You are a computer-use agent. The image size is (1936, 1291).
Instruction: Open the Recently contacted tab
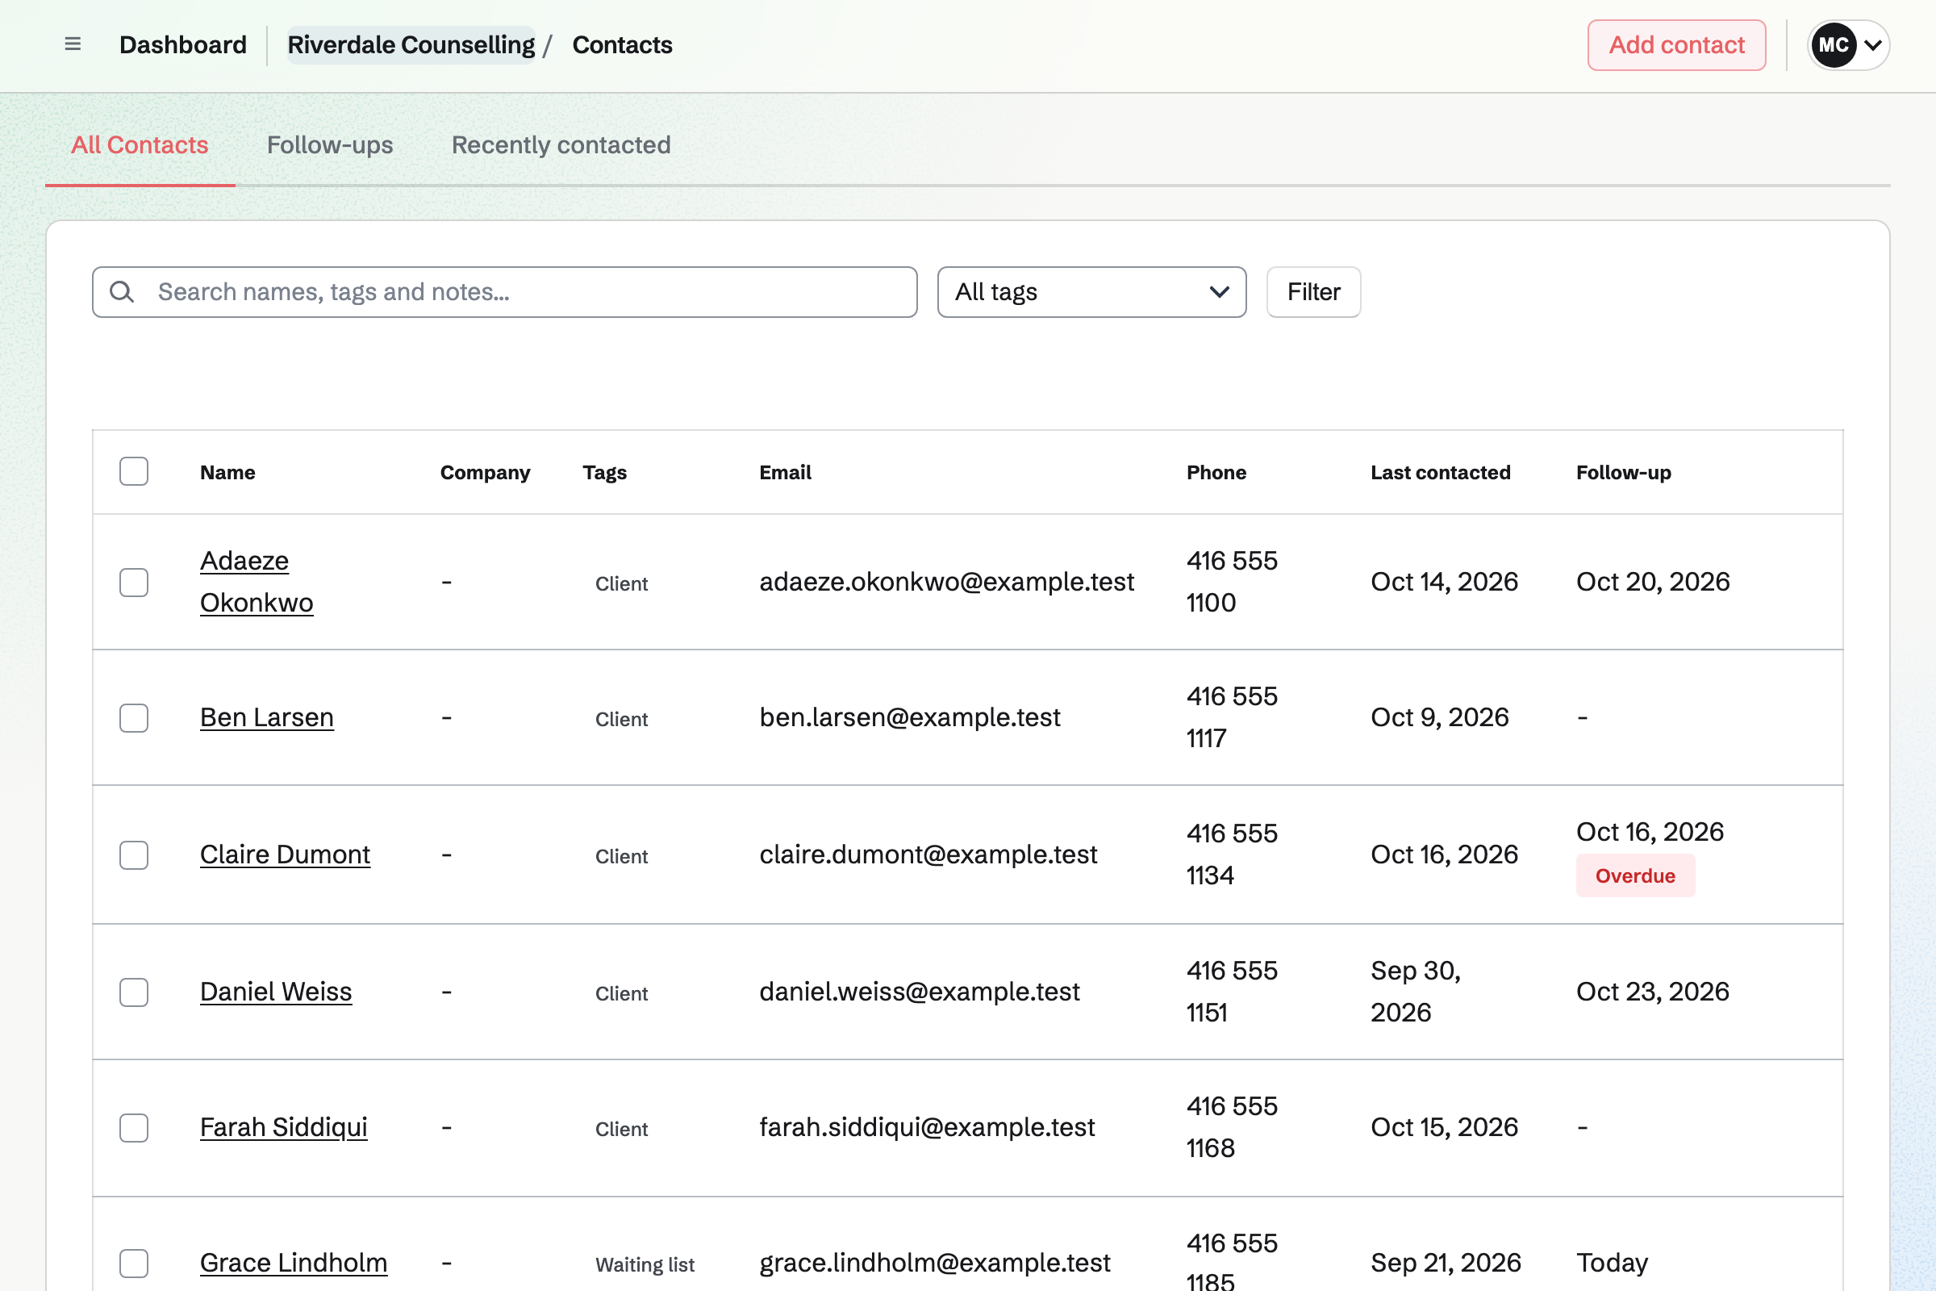(x=561, y=145)
